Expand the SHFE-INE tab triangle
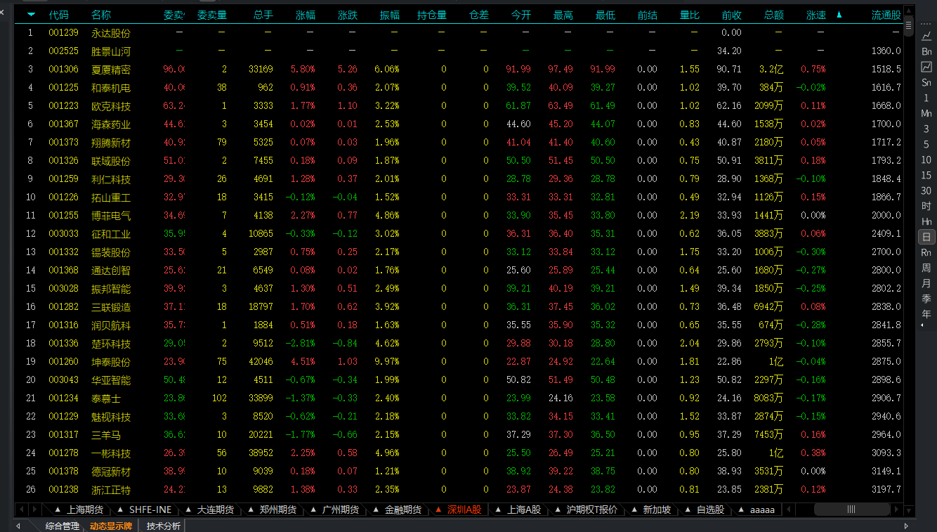 tap(120, 510)
